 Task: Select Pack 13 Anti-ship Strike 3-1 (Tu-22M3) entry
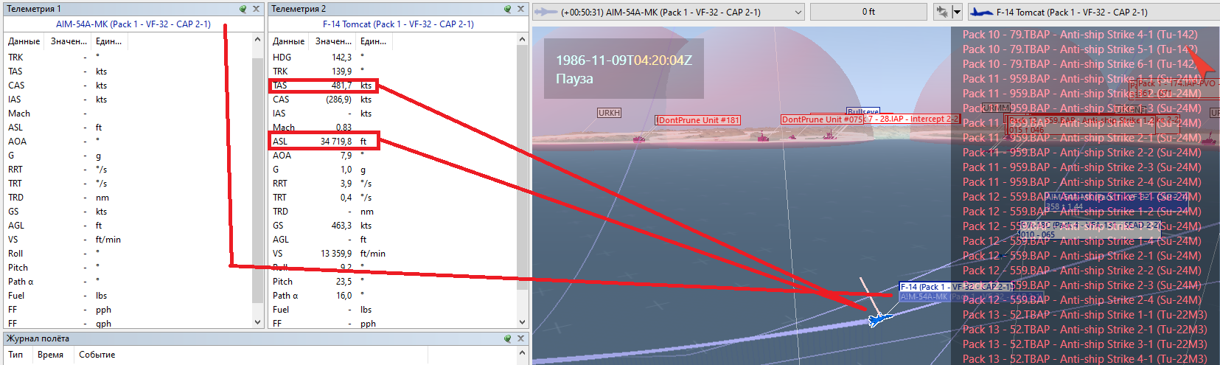click(x=1084, y=344)
